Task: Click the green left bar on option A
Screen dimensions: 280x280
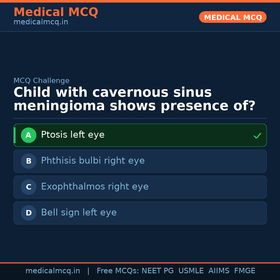Action: pos(15,135)
